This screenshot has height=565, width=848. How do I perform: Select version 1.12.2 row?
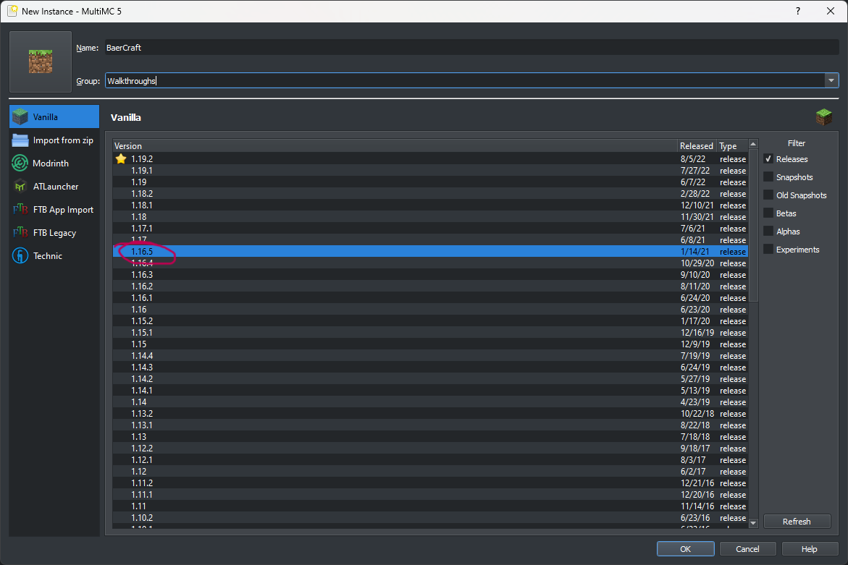(430, 449)
